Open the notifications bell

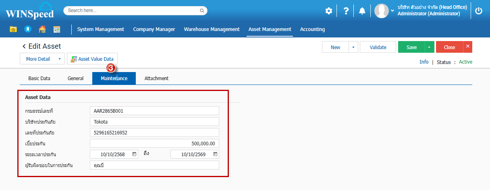click(362, 11)
